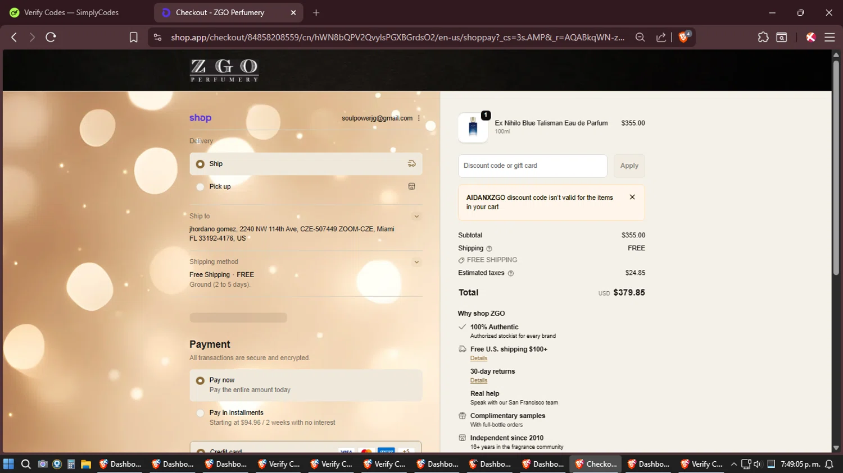Click the page vertical scrollbar
The height and width of the screenshot is (473, 843).
(x=836, y=168)
